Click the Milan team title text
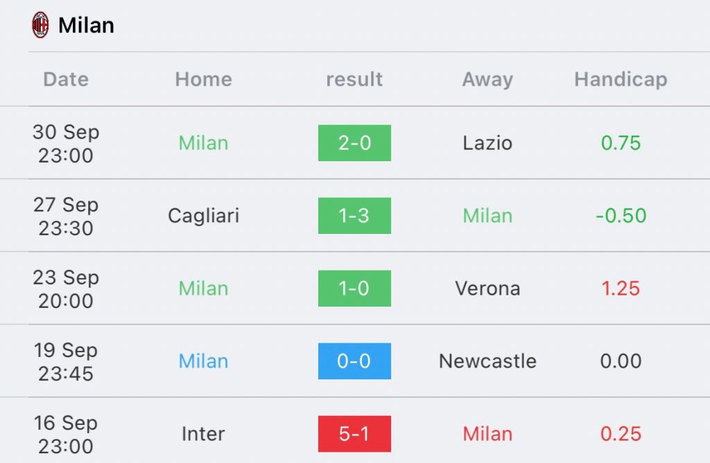This screenshot has width=710, height=463. coord(86,26)
